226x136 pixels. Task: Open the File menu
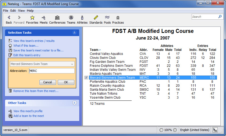[x=6, y=11]
